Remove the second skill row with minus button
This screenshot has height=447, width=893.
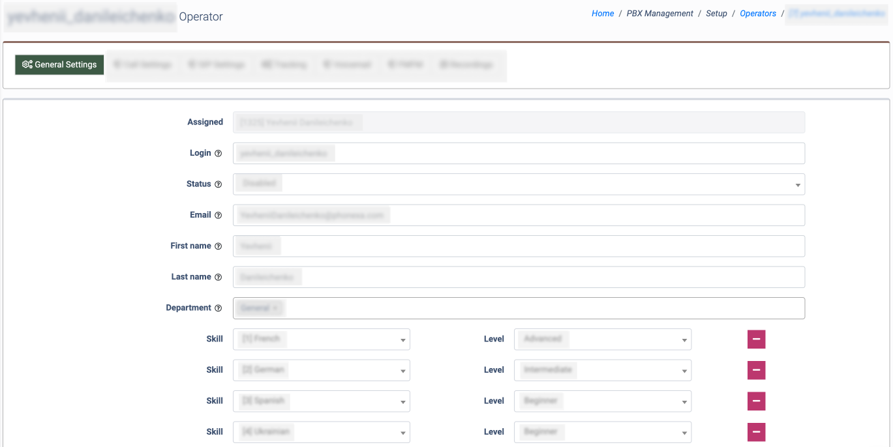tap(756, 370)
